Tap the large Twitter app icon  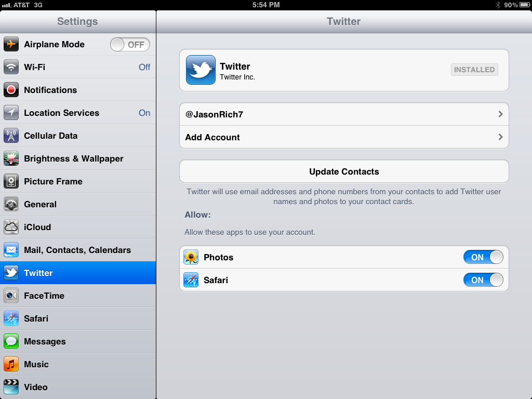pyautogui.click(x=201, y=70)
